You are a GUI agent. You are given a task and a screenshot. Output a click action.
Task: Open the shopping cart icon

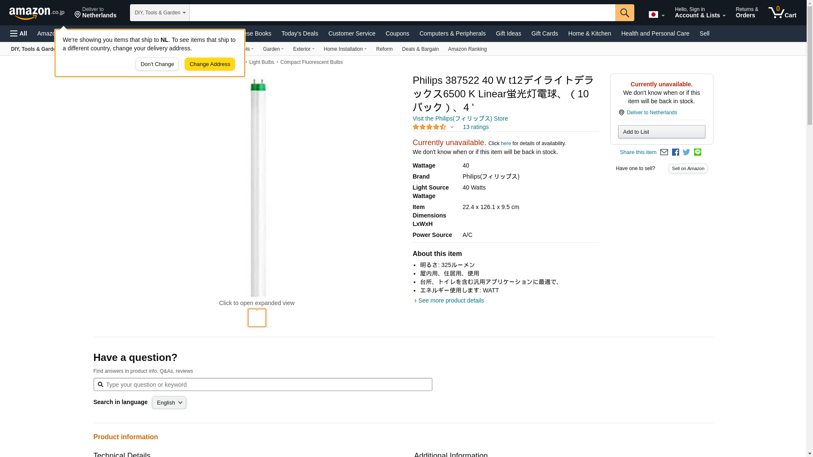point(782,13)
